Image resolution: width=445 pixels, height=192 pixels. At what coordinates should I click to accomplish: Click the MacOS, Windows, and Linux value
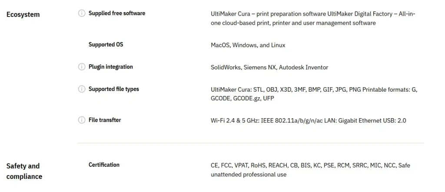coord(248,45)
